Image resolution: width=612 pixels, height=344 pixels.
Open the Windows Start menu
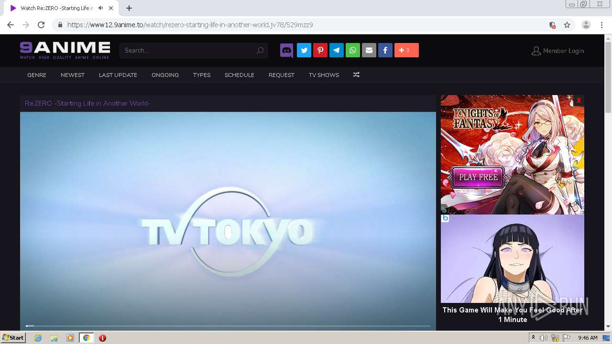click(13, 337)
